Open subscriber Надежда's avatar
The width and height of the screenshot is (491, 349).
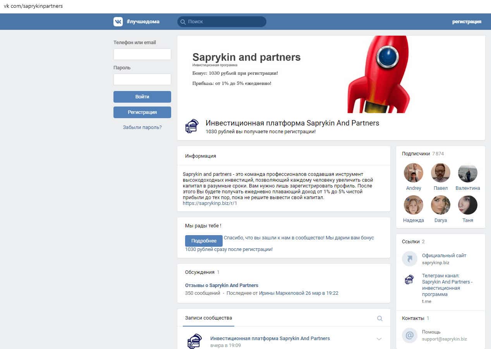click(x=414, y=205)
